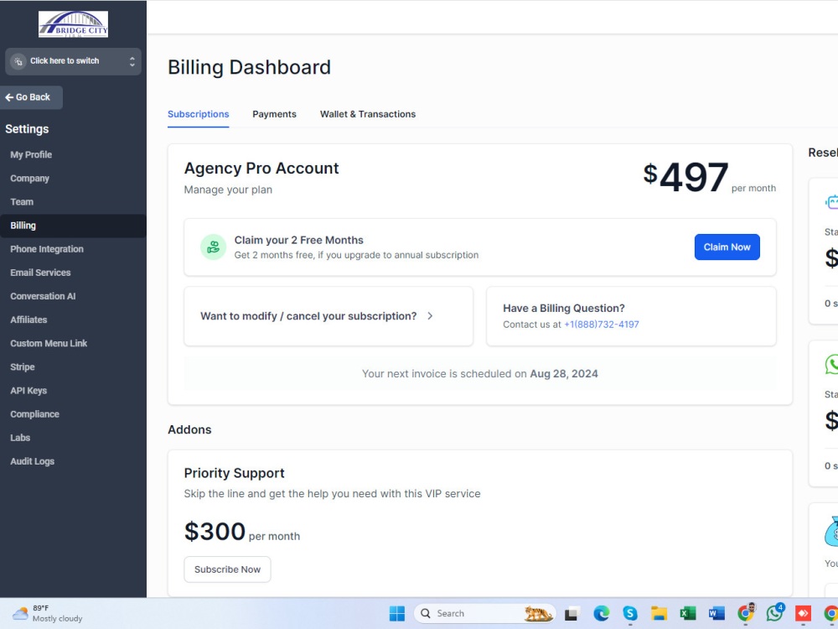This screenshot has height=629, width=838.
Task: Click the next invoice date Aug 28, 2024
Action: pos(564,374)
